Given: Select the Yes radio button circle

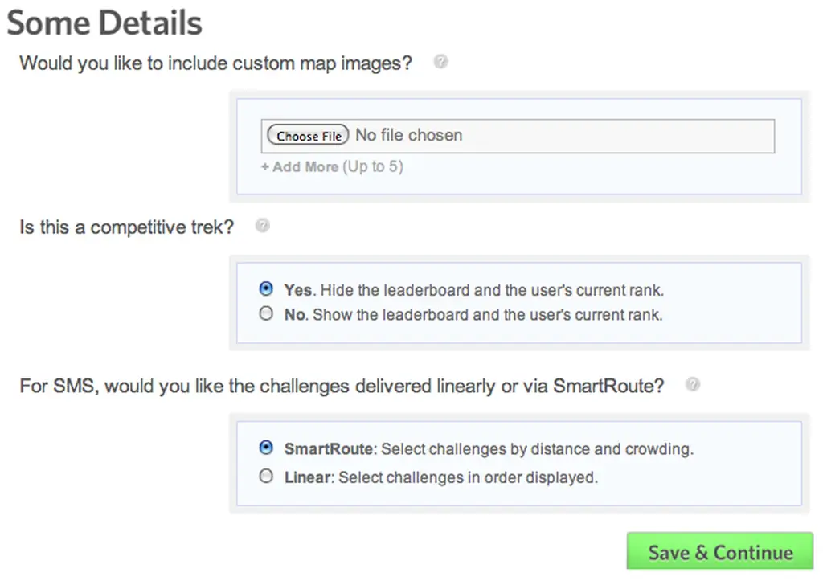Looking at the screenshot, I should point(267,289).
